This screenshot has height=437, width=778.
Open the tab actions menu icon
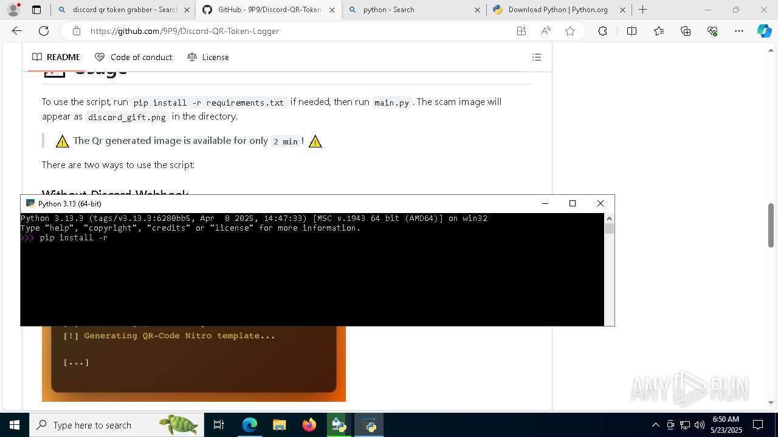(x=36, y=10)
